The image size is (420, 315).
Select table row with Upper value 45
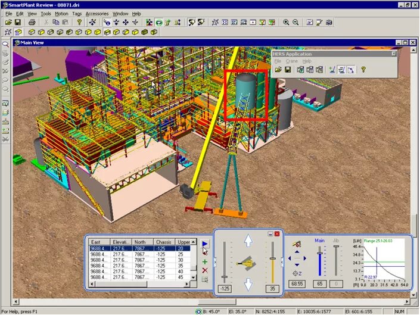click(140, 277)
